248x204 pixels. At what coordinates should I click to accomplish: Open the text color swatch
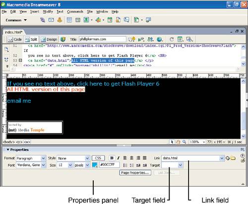click(x=95, y=165)
